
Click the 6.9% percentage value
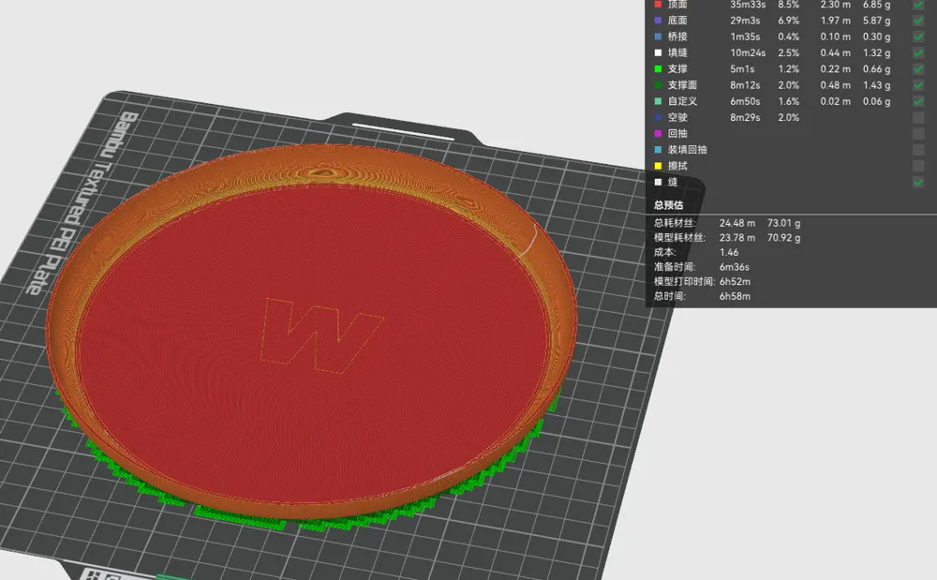pyautogui.click(x=788, y=21)
